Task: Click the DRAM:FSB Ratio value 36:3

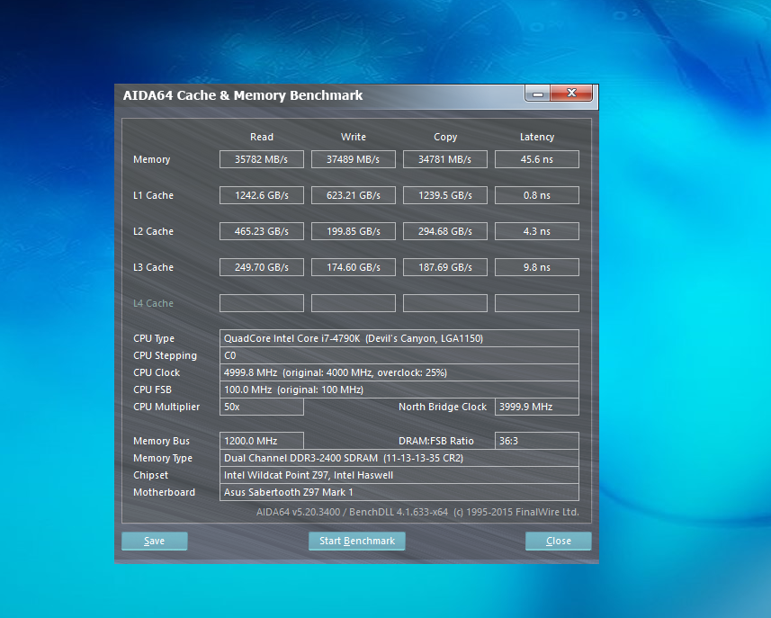Action: (537, 441)
